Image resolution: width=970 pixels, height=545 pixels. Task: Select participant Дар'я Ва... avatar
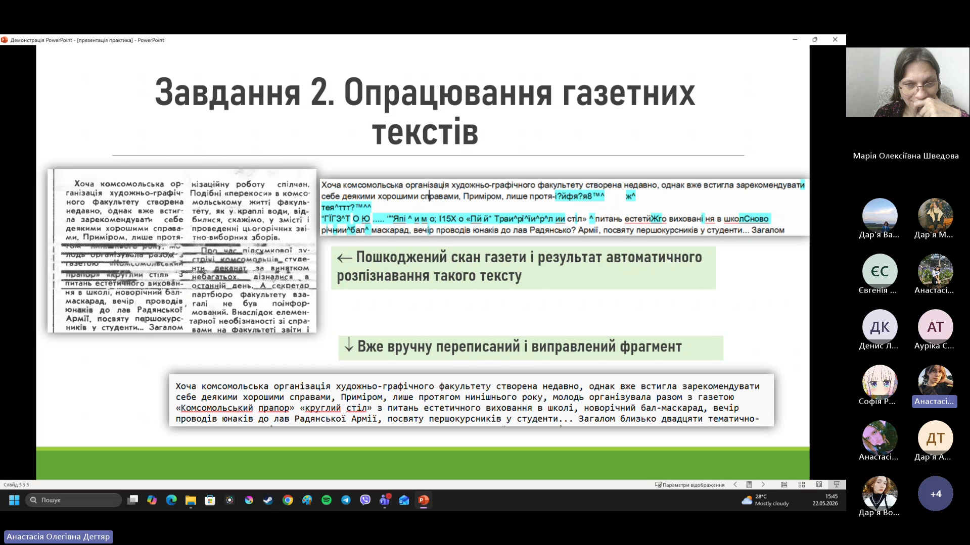[x=880, y=216]
